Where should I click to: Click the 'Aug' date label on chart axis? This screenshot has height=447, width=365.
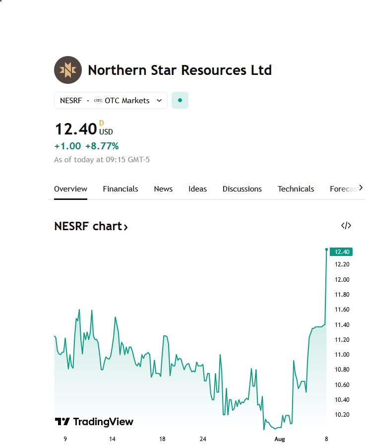[280, 439]
